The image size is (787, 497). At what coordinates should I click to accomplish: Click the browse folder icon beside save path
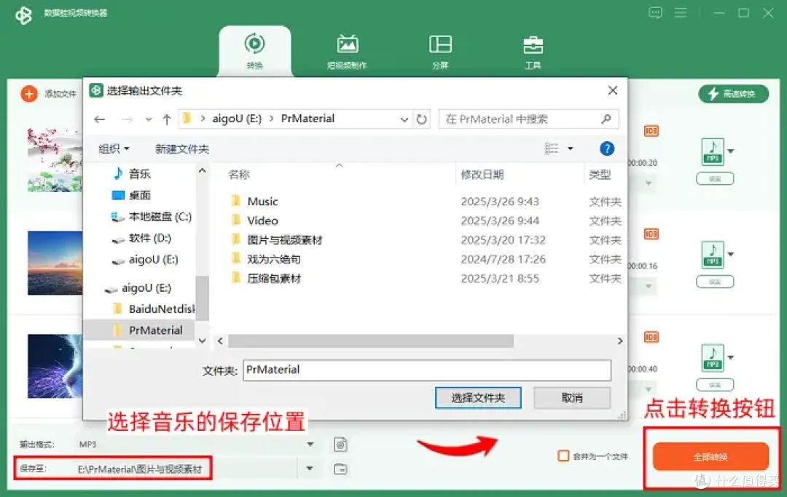[341, 469]
